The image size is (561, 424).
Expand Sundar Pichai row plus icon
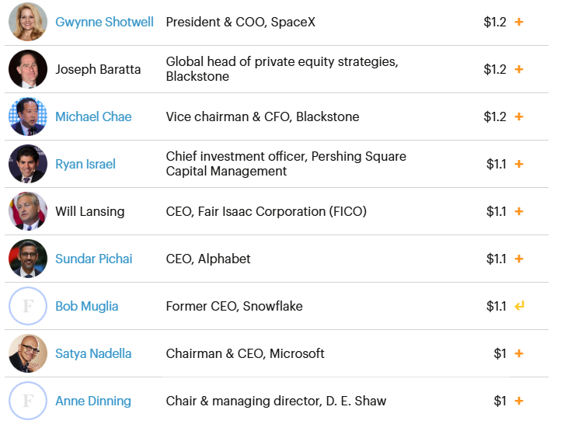click(x=519, y=259)
